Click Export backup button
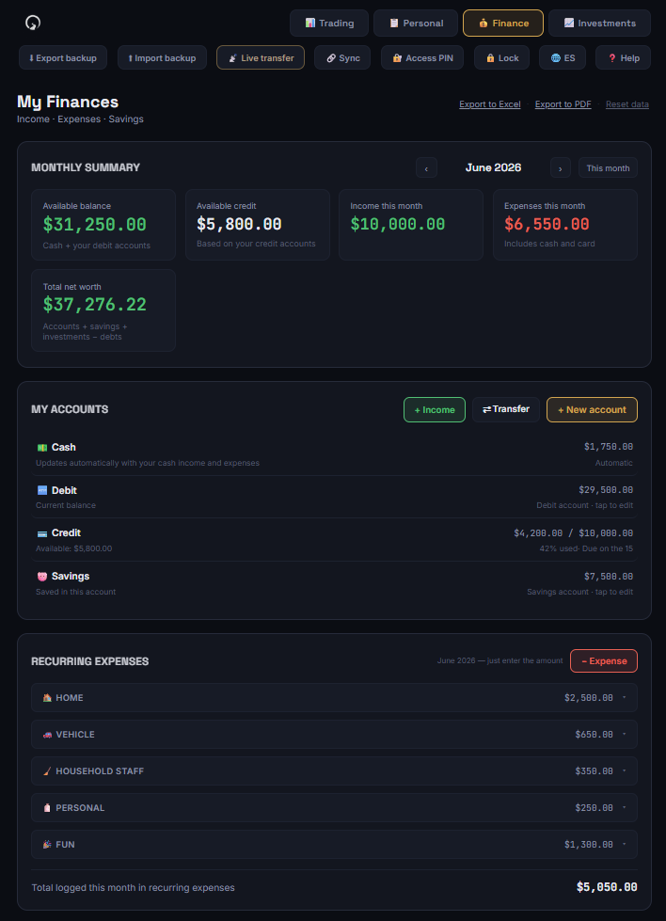Image resolution: width=666 pixels, height=921 pixels. click(63, 57)
